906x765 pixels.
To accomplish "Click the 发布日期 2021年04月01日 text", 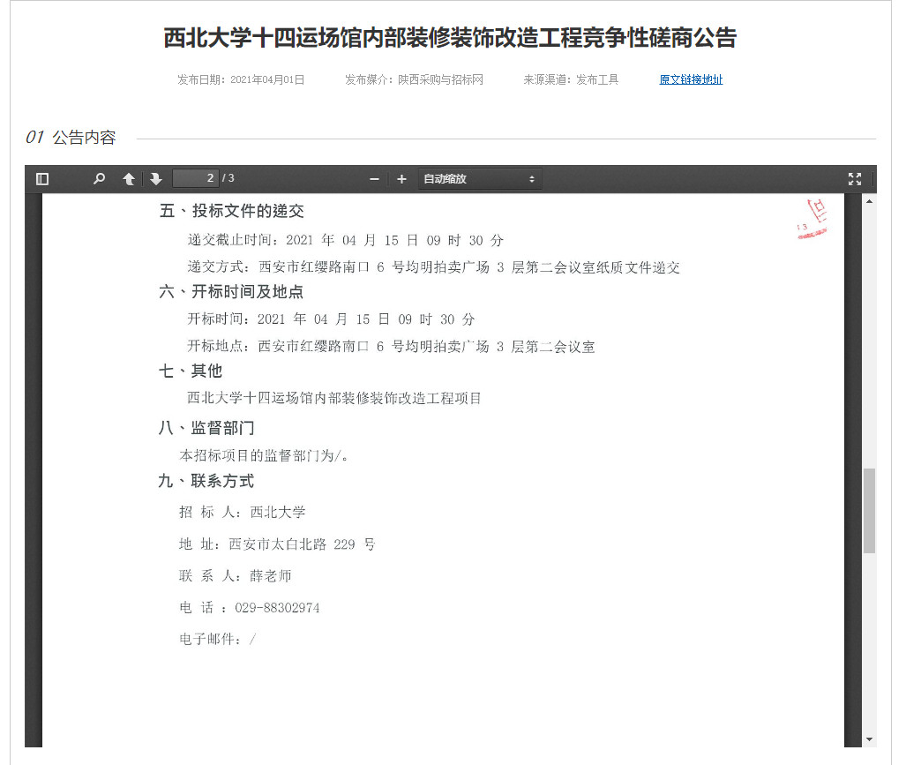I will [241, 79].
